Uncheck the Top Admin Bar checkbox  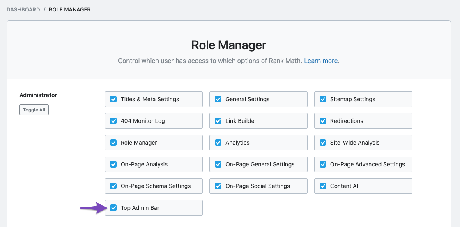click(113, 208)
